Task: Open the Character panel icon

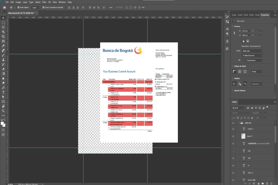Action: (x=227, y=29)
